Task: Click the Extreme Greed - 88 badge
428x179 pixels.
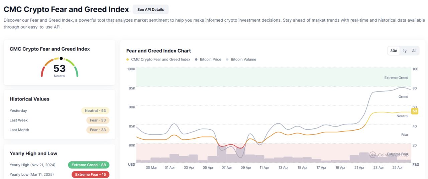Action: click(89, 165)
